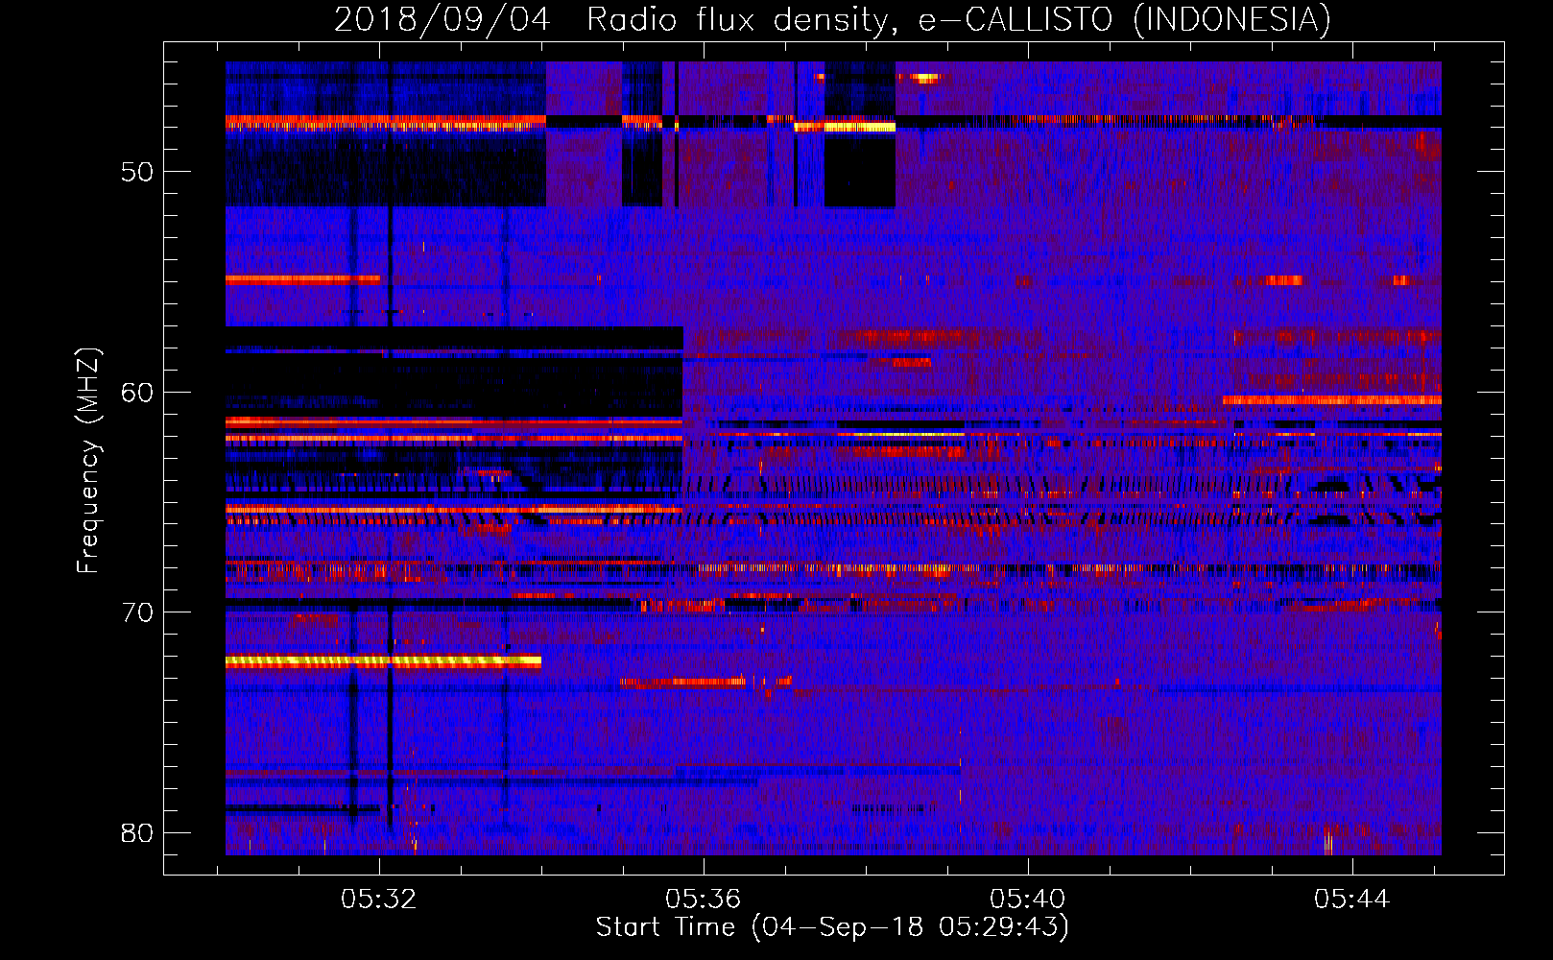Click the yellow burst near 48 MHz at 05:37

845,127
